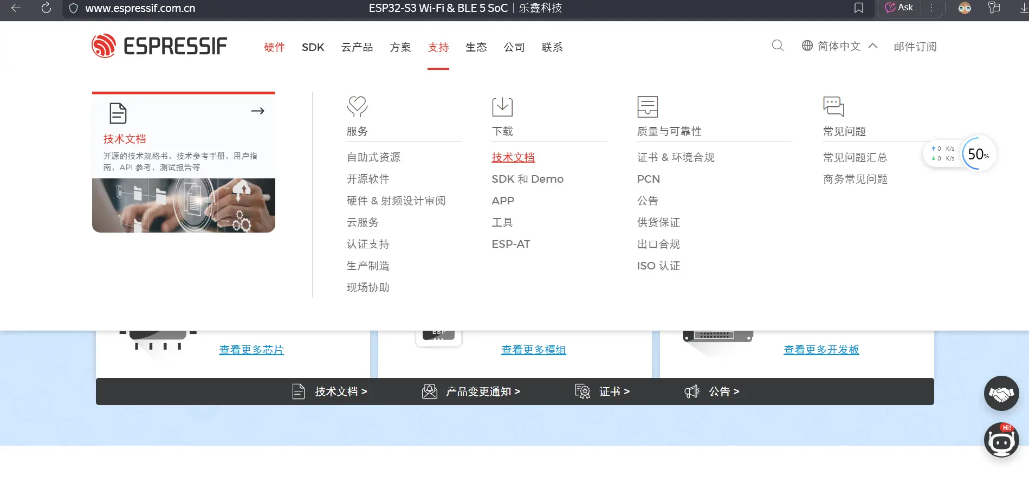
Task: Open the 硬件 menu
Action: point(274,47)
